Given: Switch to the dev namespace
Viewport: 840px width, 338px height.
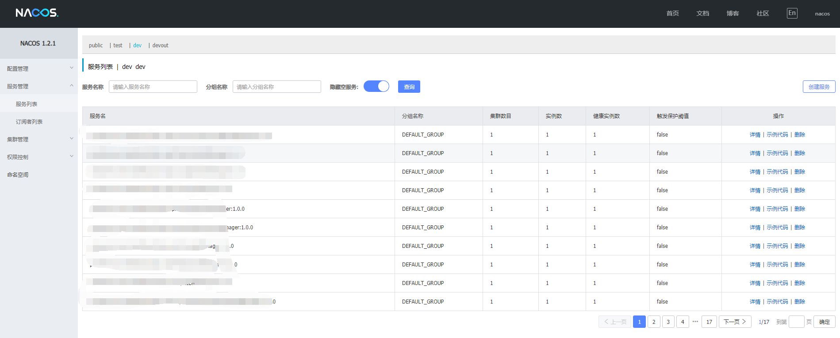Looking at the screenshot, I should tap(137, 46).
